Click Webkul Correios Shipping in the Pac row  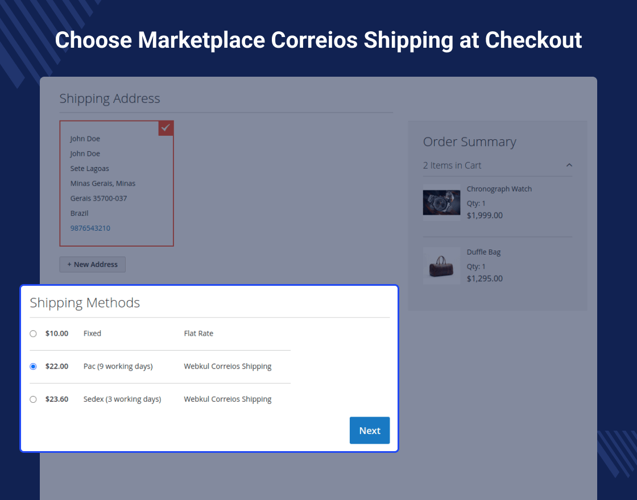point(227,366)
